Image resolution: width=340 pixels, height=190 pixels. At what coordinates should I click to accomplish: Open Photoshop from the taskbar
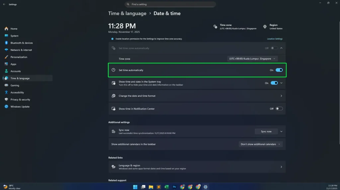coord(174,187)
